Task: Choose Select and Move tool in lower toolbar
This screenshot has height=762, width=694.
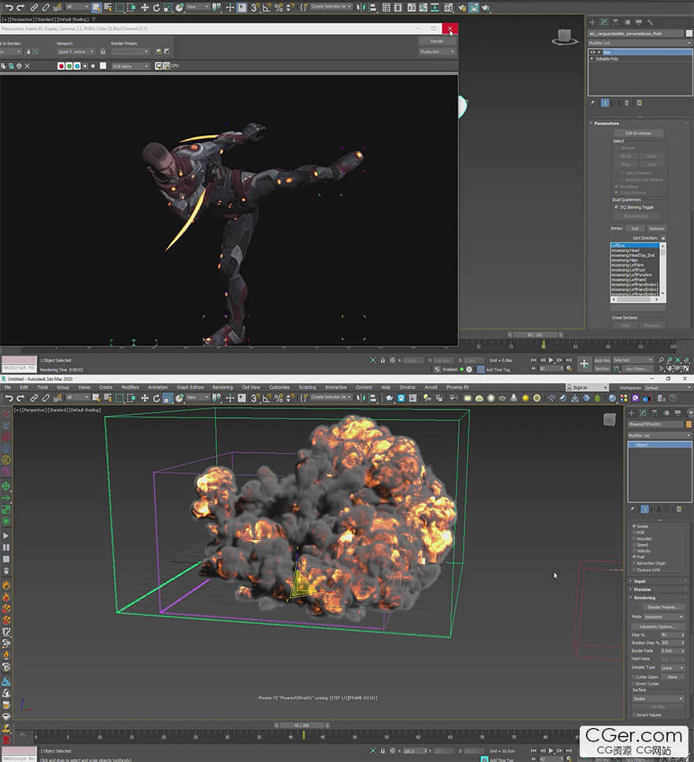Action: pos(144,398)
